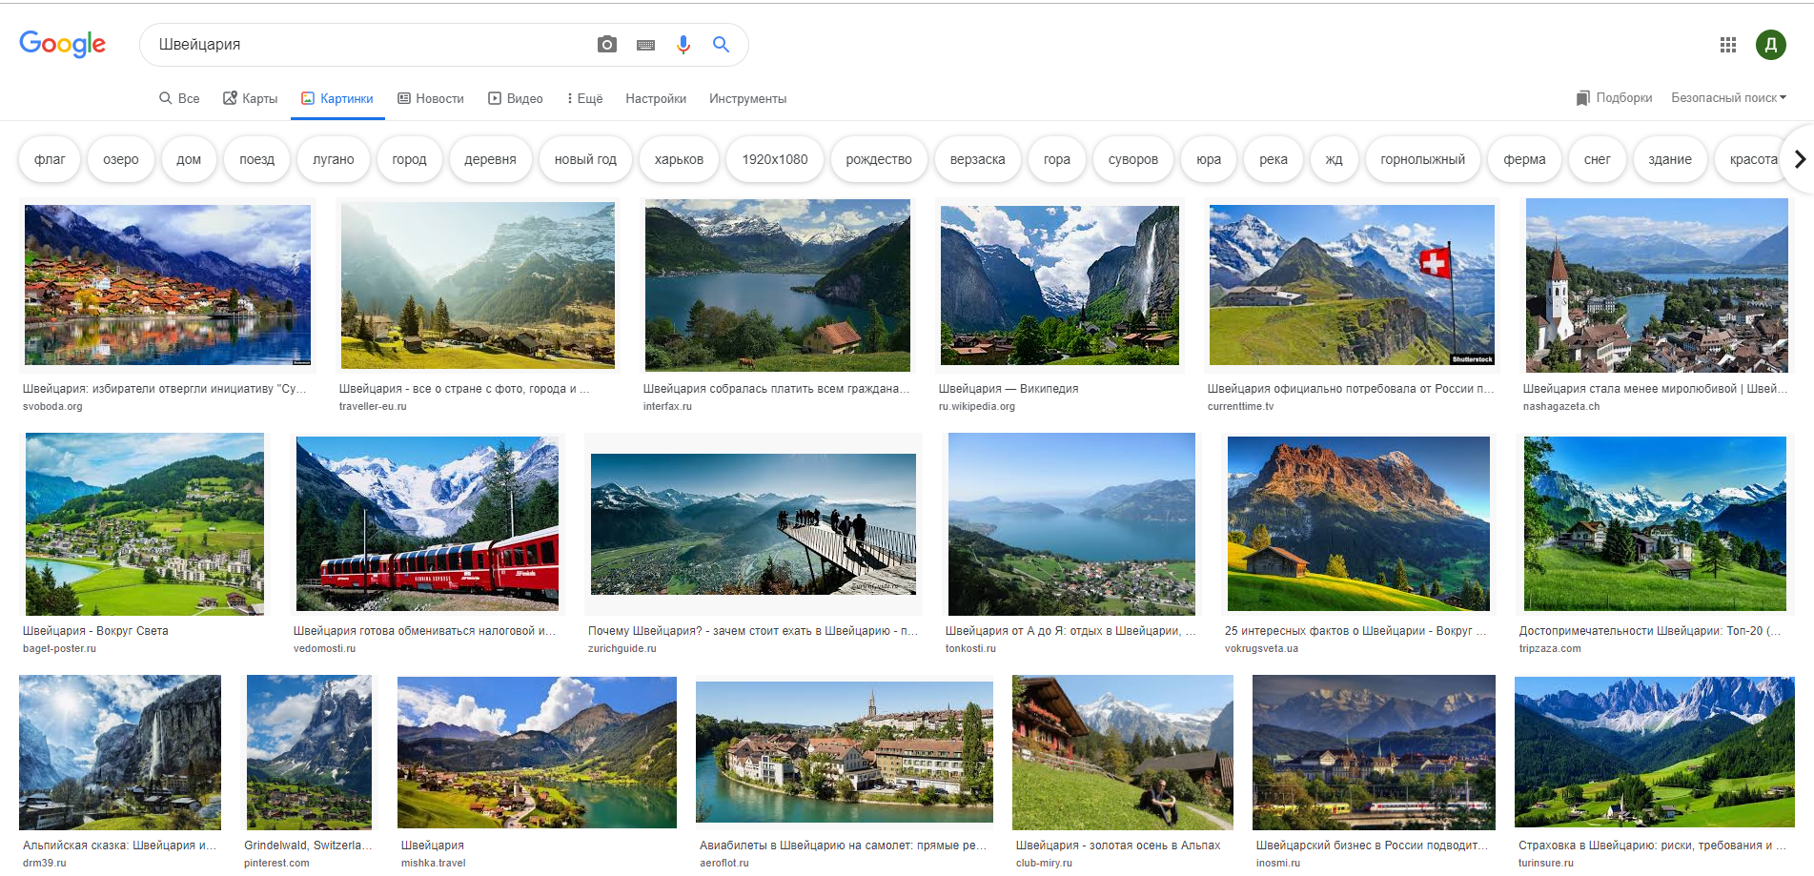
Task: Open the on-screen keyboard icon
Action: coord(645,45)
